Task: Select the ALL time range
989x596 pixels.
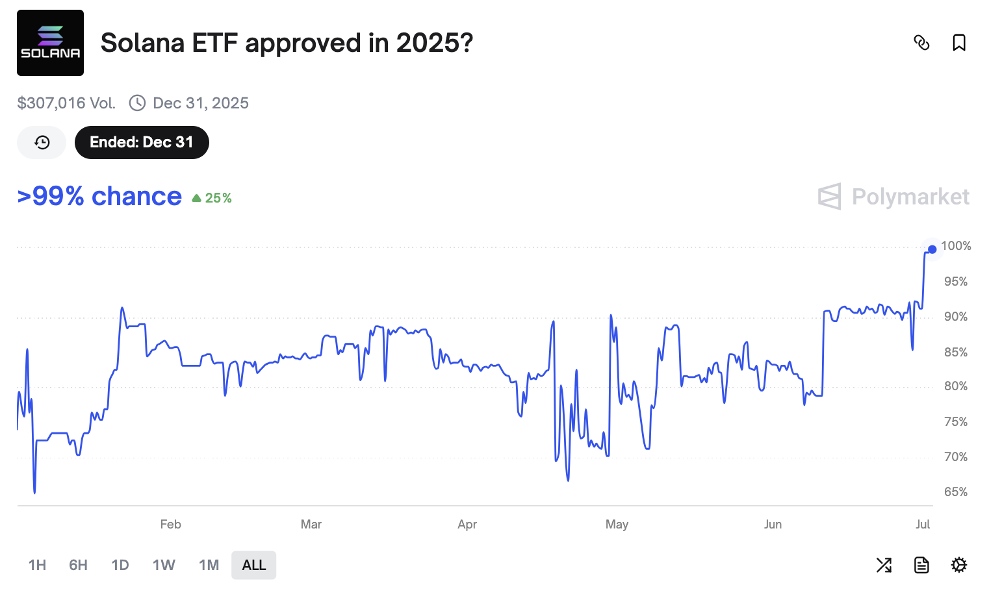Action: click(253, 565)
